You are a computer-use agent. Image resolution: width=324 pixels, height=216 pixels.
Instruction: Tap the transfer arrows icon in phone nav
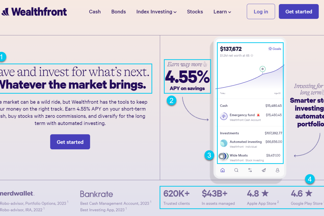250,170
